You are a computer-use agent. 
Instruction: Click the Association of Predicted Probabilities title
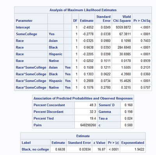point(83,98)
